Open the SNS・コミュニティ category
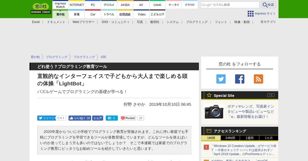The image size is (308, 161). [x=115, y=22]
